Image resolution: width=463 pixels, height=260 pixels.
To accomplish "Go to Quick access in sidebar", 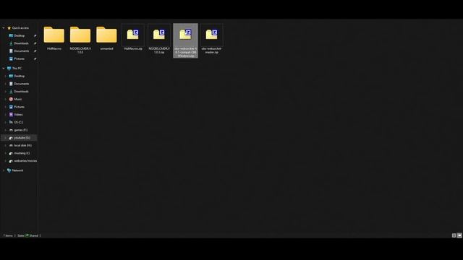I will pyautogui.click(x=18, y=28).
